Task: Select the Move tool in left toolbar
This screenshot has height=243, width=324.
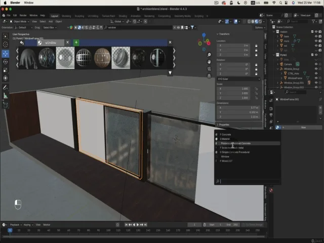Action: [x=6, y=54]
